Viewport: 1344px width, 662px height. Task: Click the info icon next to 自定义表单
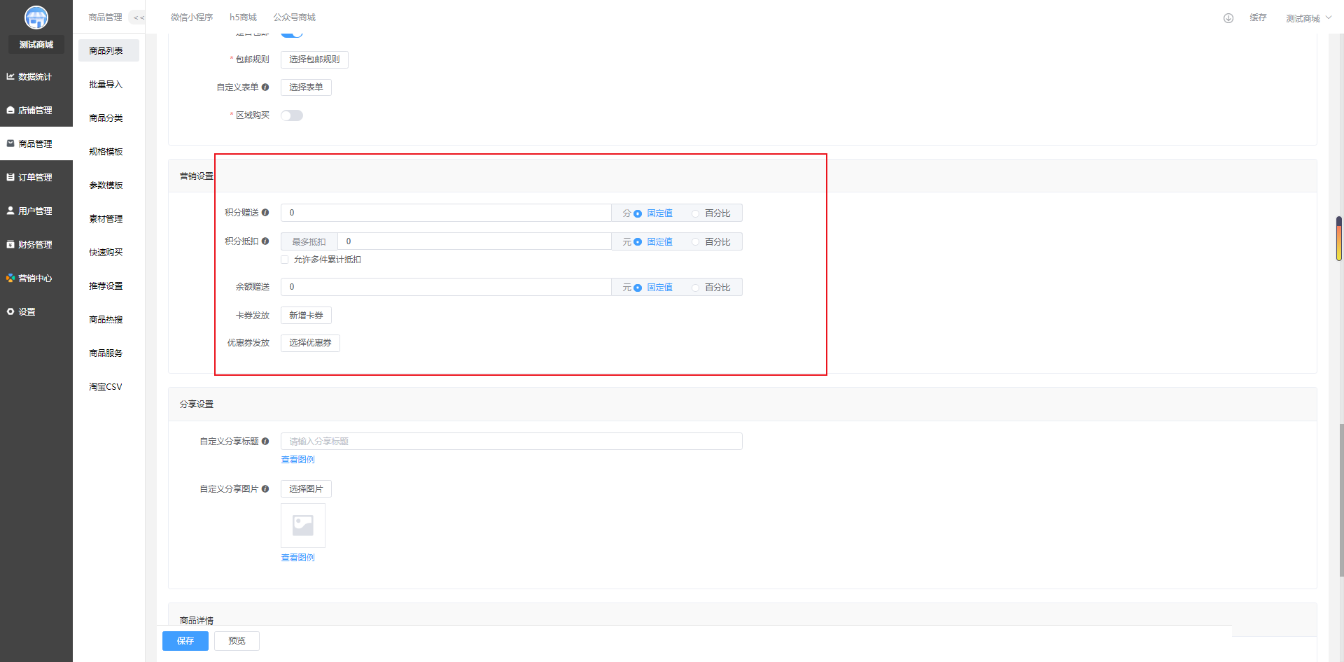[265, 87]
